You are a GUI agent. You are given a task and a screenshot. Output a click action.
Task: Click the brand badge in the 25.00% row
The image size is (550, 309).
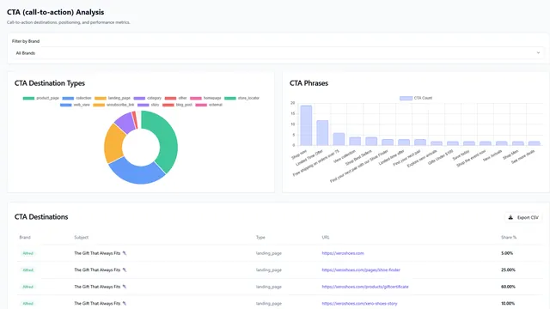point(27,270)
